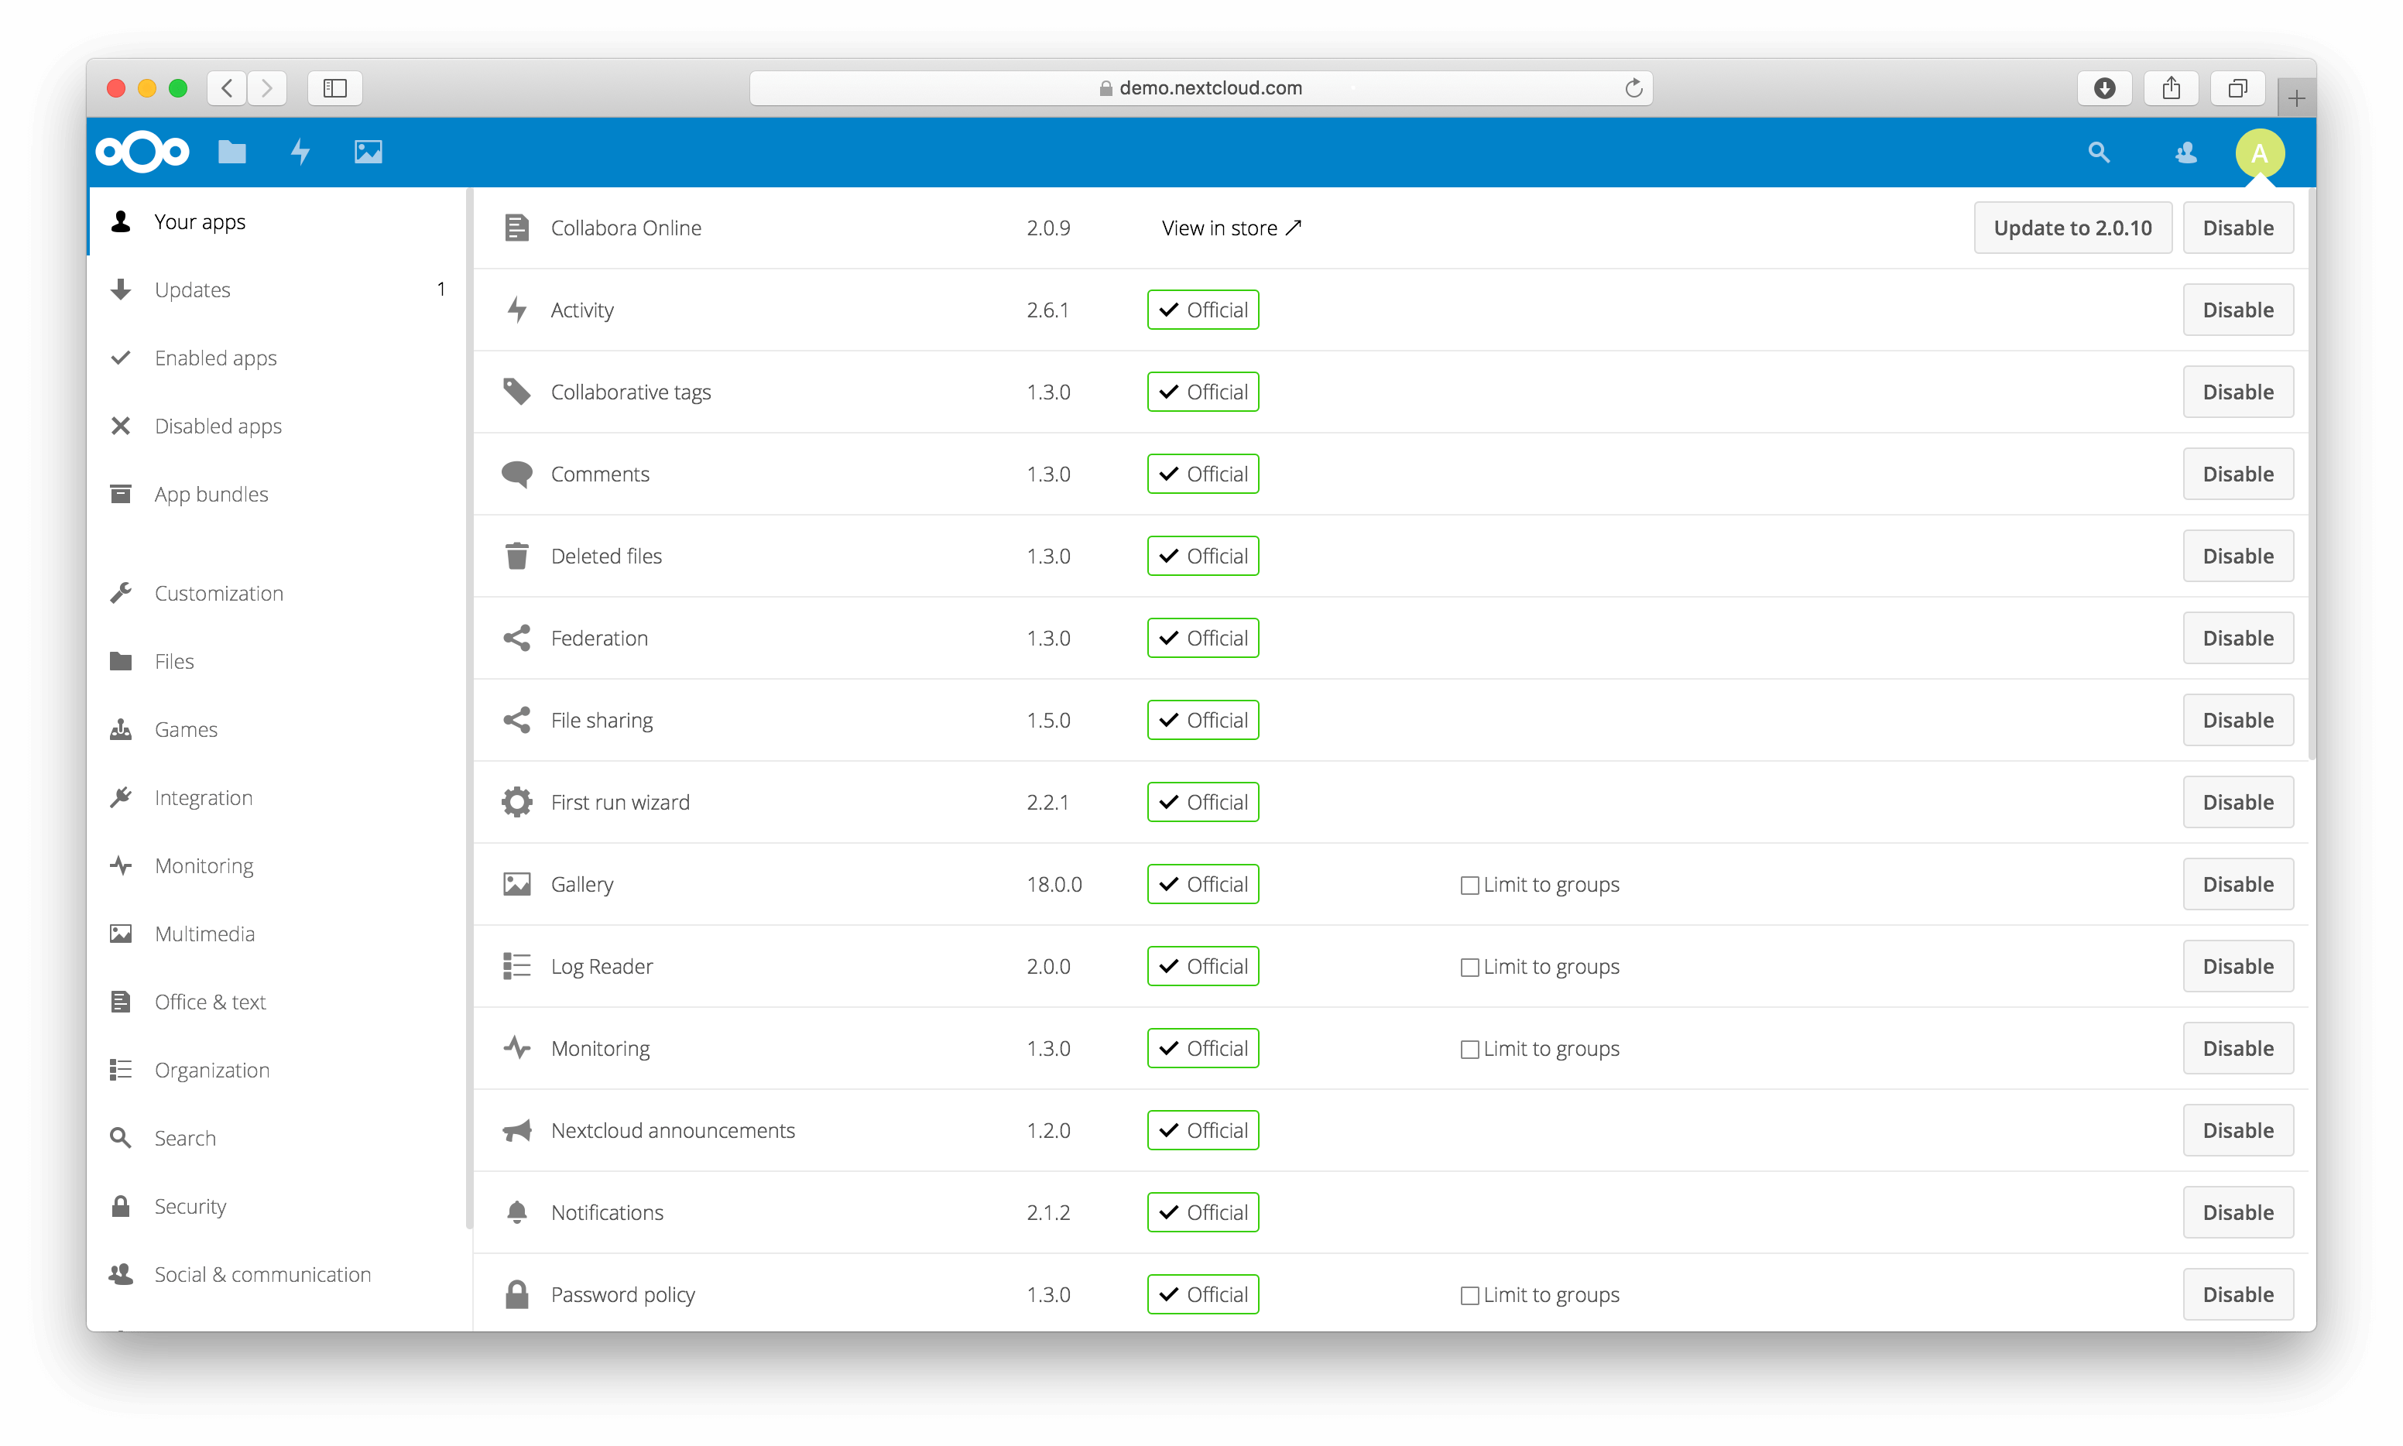2403x1446 pixels.
Task: Open View in store for Collabora Online
Action: click(x=1231, y=226)
